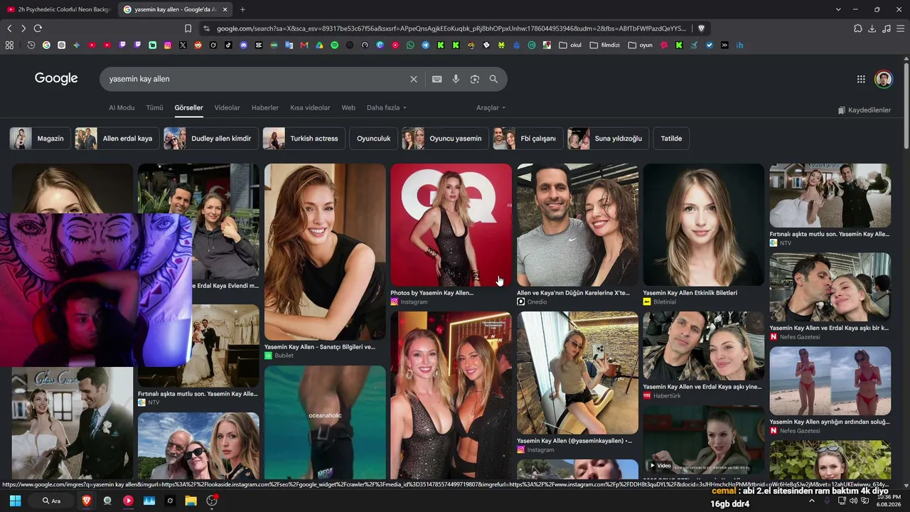910x512 pixels.
Task: Open the TikTok bookmark
Action: coord(228,45)
